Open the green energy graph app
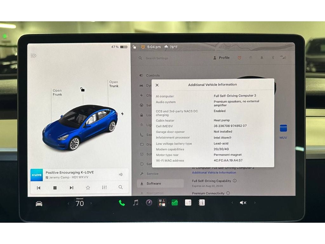 [x=175, y=202]
